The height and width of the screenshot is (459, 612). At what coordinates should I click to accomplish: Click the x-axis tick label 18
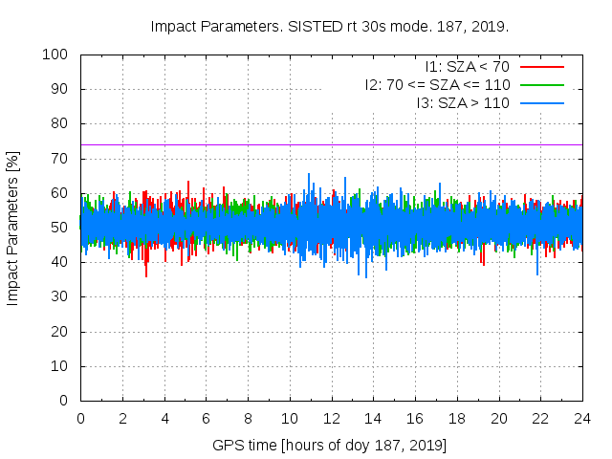tap(457, 419)
